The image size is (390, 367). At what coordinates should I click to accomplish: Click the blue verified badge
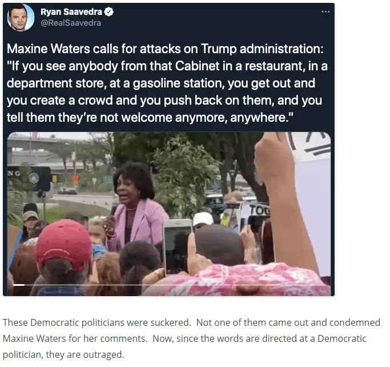click(x=108, y=11)
